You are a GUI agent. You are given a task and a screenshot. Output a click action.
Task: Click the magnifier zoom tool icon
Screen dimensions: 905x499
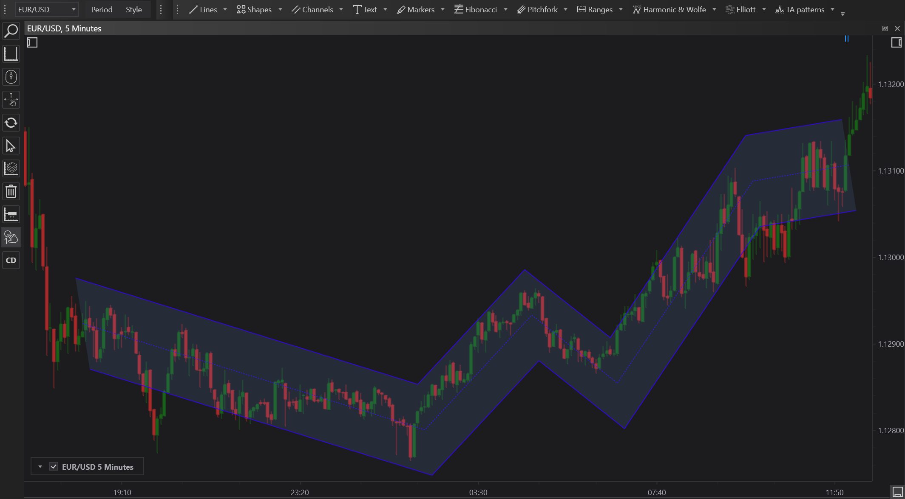tap(11, 31)
